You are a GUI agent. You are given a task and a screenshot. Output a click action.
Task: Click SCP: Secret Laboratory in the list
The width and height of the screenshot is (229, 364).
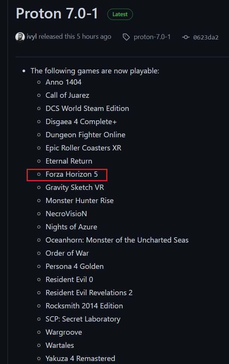pos(83,319)
